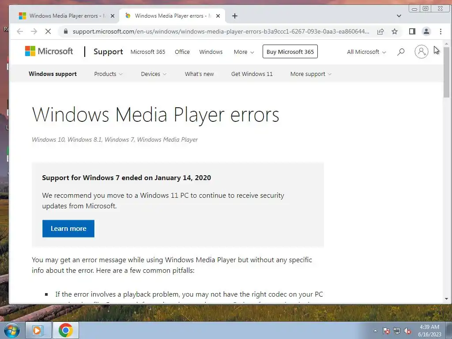Expand the All Microsoft dropdown
452x339 pixels.
click(366, 52)
